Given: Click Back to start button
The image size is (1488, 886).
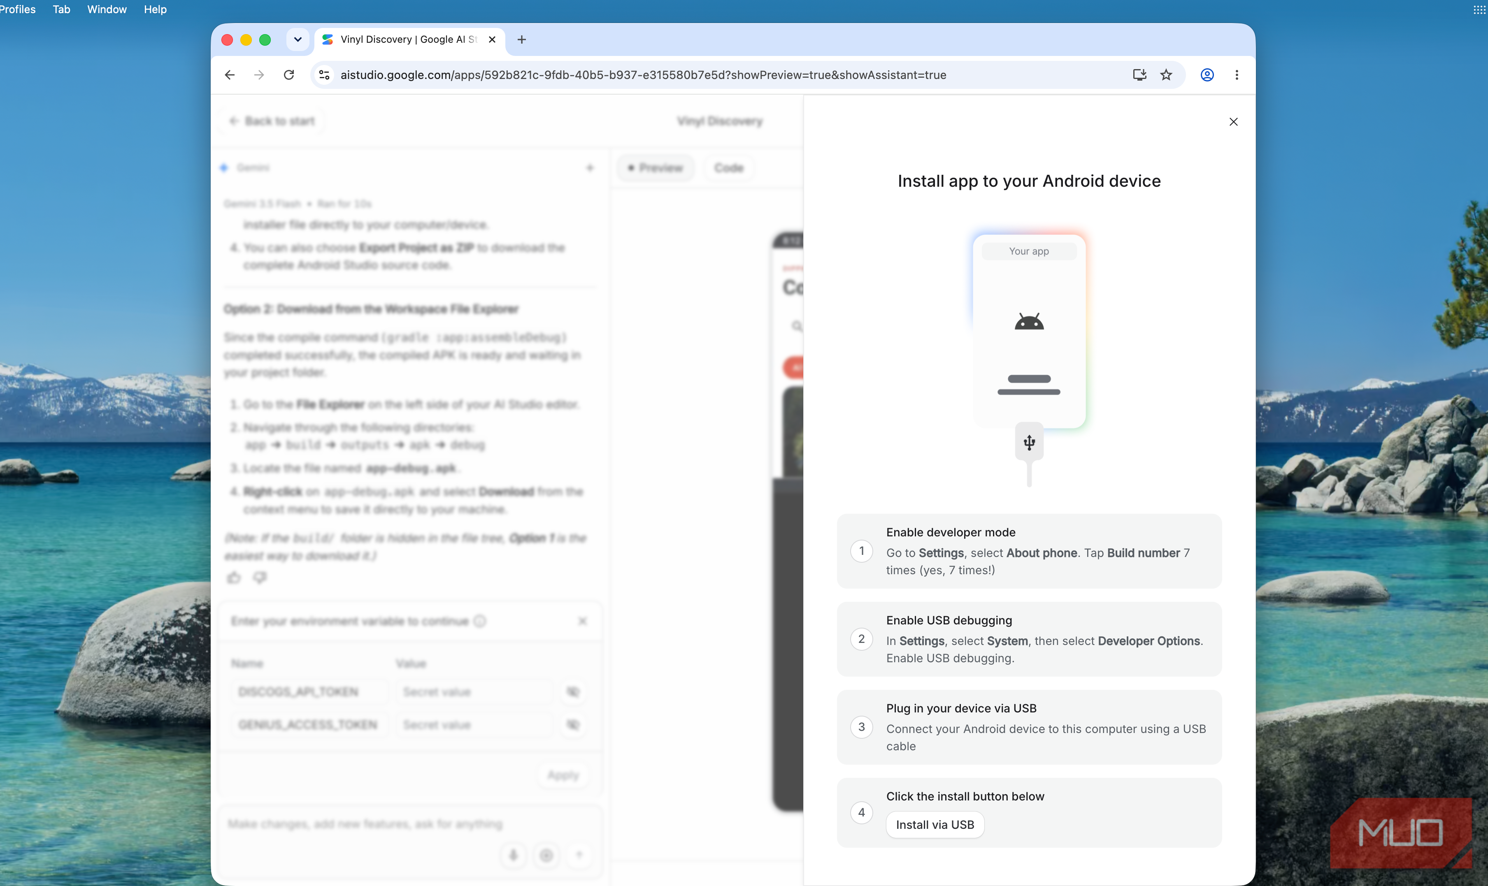Looking at the screenshot, I should tap(272, 121).
